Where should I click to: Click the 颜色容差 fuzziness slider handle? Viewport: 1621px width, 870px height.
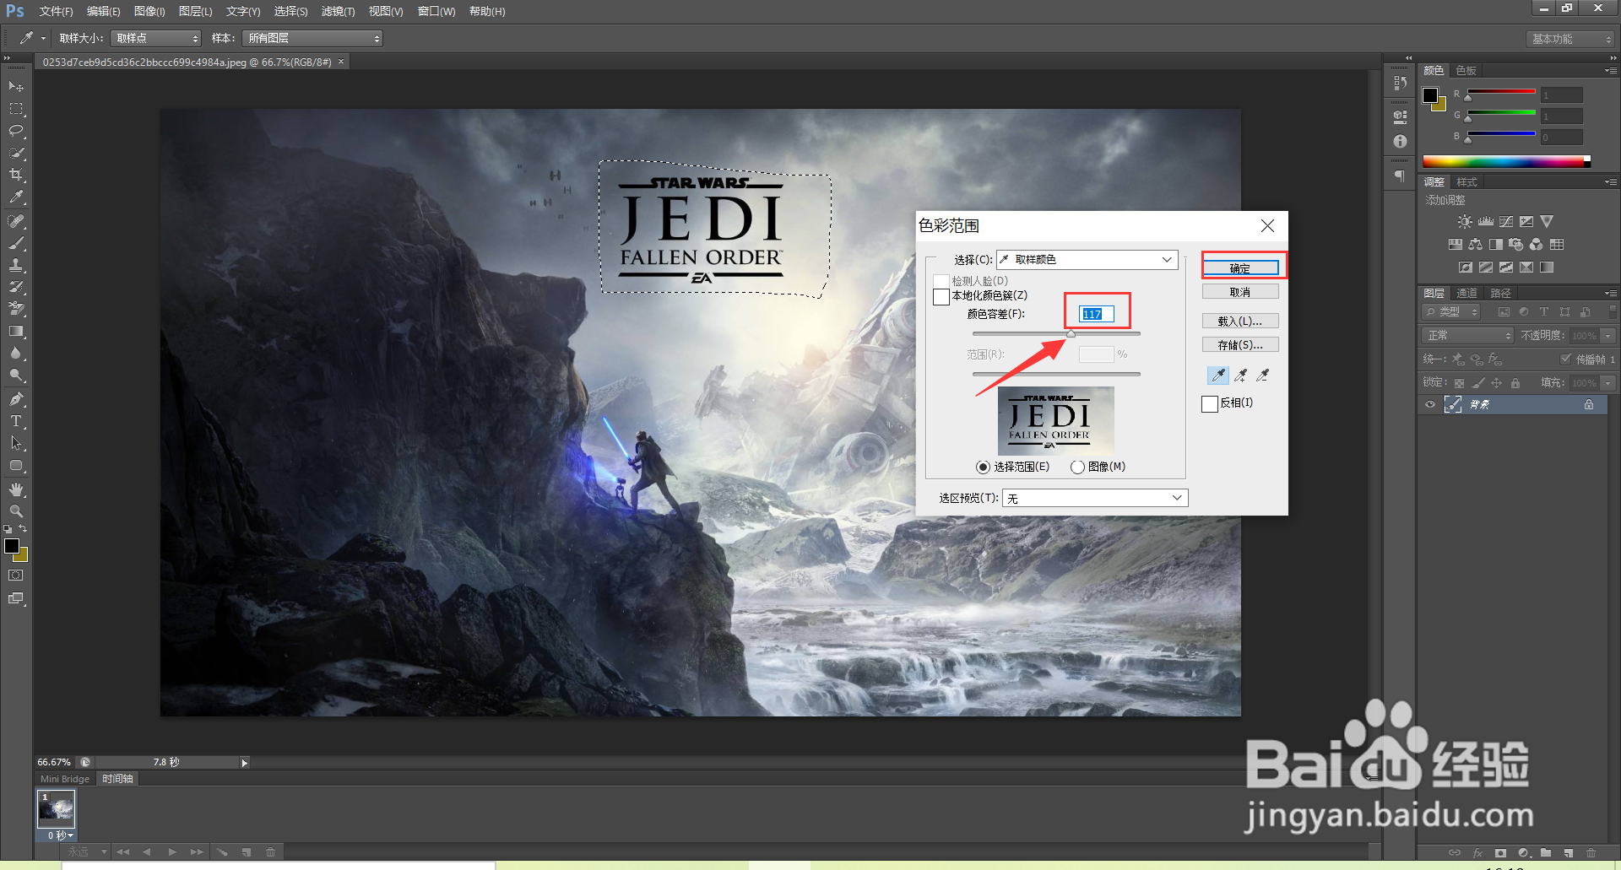click(x=1071, y=334)
